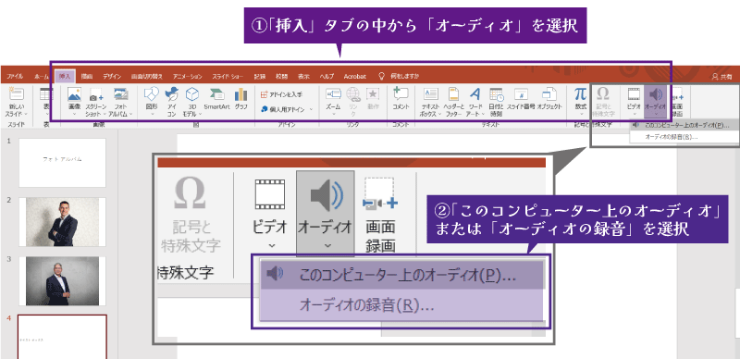Viewport: 740px width, 359px height.
Task: Switch to the Acrobat tab
Action: [x=355, y=76]
